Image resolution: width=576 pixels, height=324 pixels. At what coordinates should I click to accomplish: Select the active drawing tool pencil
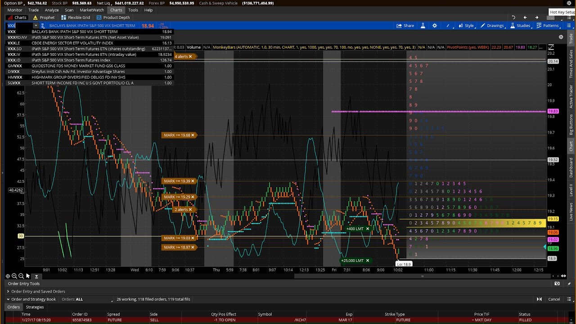click(448, 26)
